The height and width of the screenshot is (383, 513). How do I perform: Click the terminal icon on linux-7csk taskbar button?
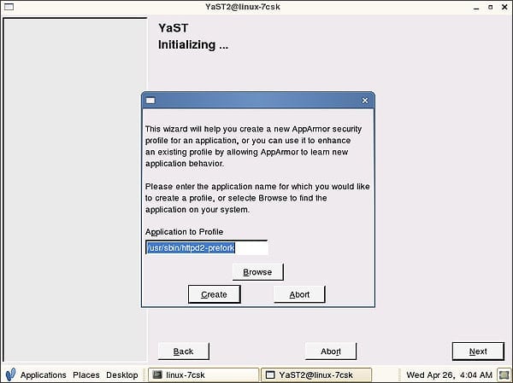tap(157, 374)
